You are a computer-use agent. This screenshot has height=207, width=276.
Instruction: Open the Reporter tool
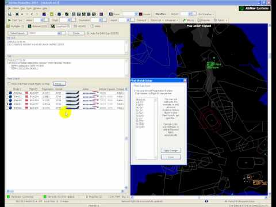(x=204, y=20)
